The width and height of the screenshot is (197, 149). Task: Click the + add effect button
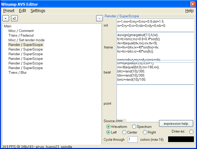5,18
